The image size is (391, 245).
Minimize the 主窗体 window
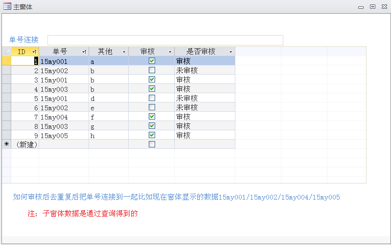361,7
